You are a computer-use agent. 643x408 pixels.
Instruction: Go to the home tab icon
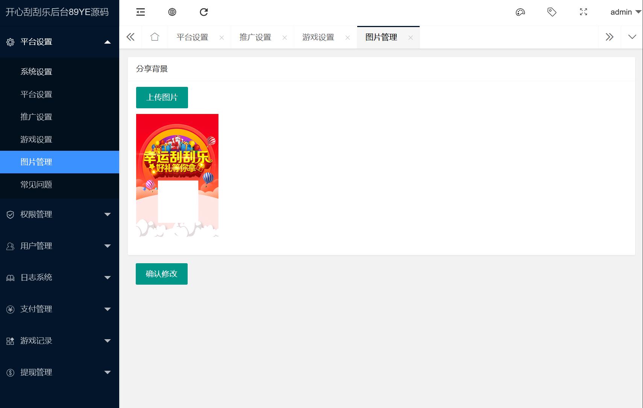click(x=155, y=37)
